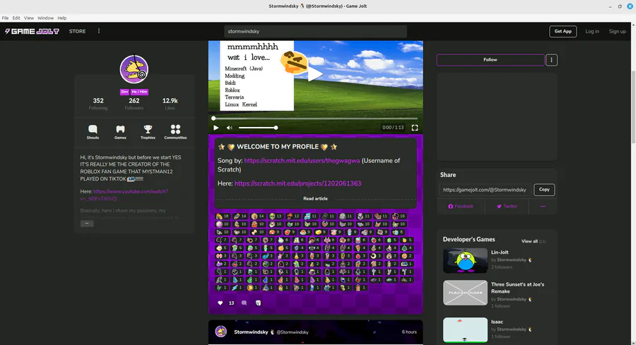The height and width of the screenshot is (345, 636).
Task: Open comments on the welcome post
Action: click(245, 303)
